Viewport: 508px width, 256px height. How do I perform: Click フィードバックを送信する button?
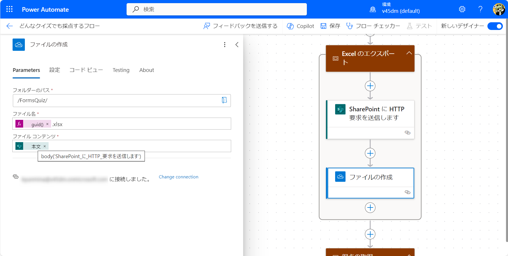click(240, 26)
